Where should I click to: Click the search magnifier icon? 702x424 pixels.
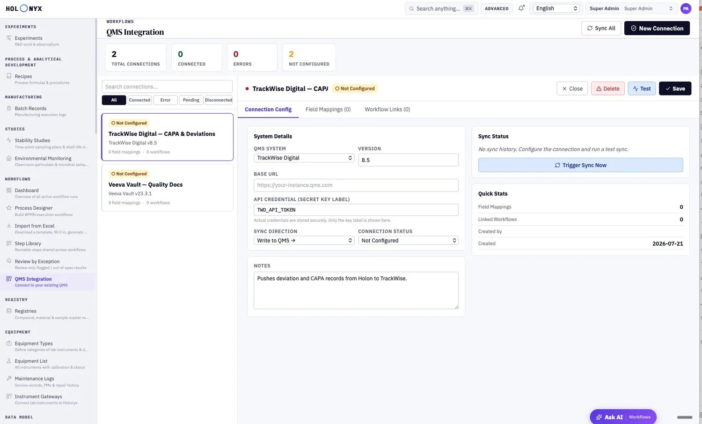pos(411,8)
